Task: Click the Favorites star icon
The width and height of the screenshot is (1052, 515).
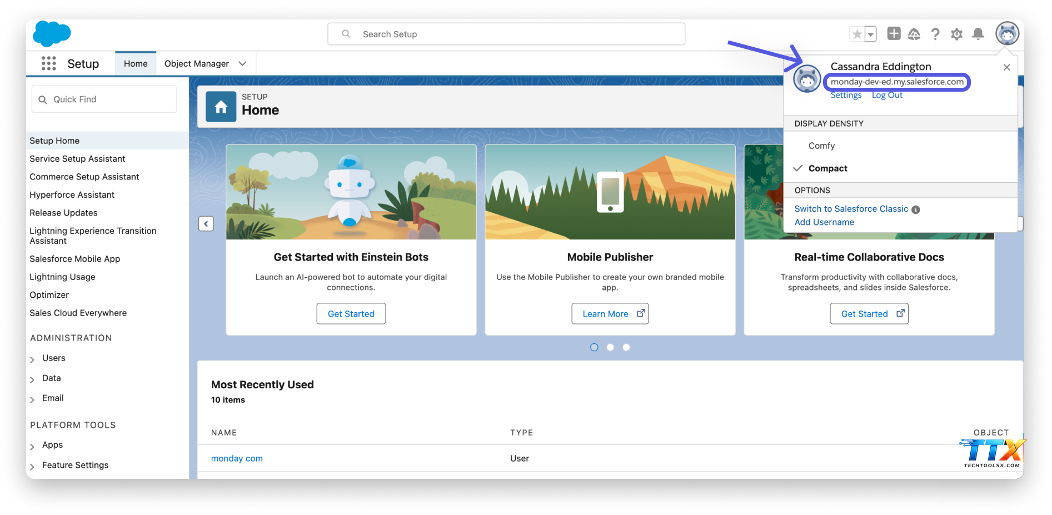Action: tap(857, 34)
